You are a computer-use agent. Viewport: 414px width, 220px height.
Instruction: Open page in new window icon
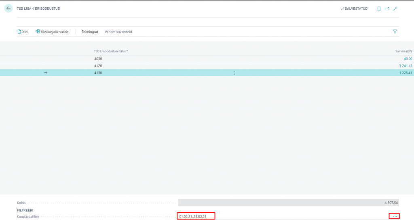pos(387,8)
